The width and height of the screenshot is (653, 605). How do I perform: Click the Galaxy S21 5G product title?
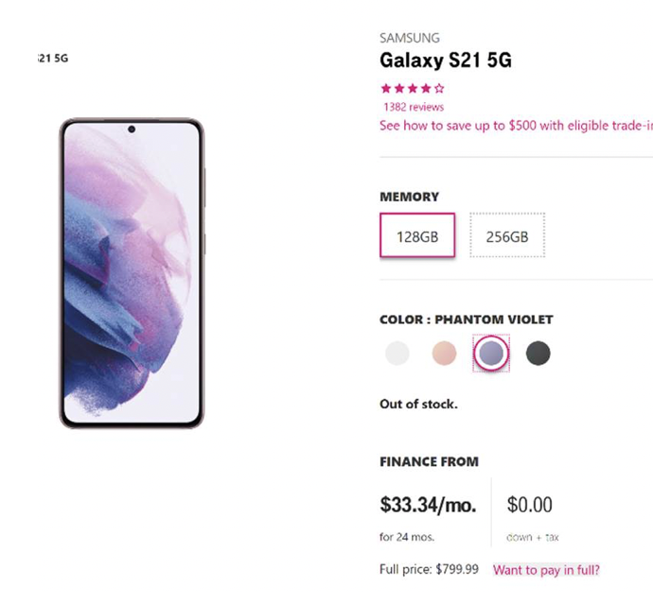coord(446,61)
